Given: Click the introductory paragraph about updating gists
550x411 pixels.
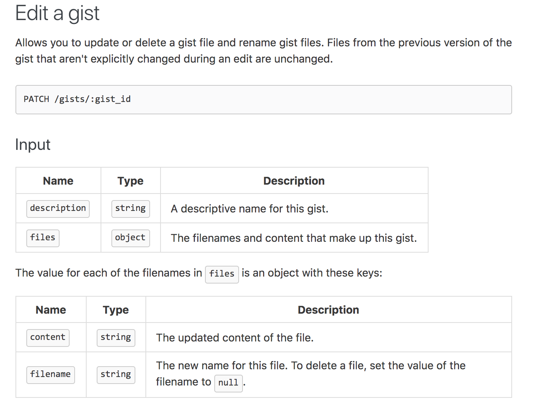Looking at the screenshot, I should tap(263, 51).
